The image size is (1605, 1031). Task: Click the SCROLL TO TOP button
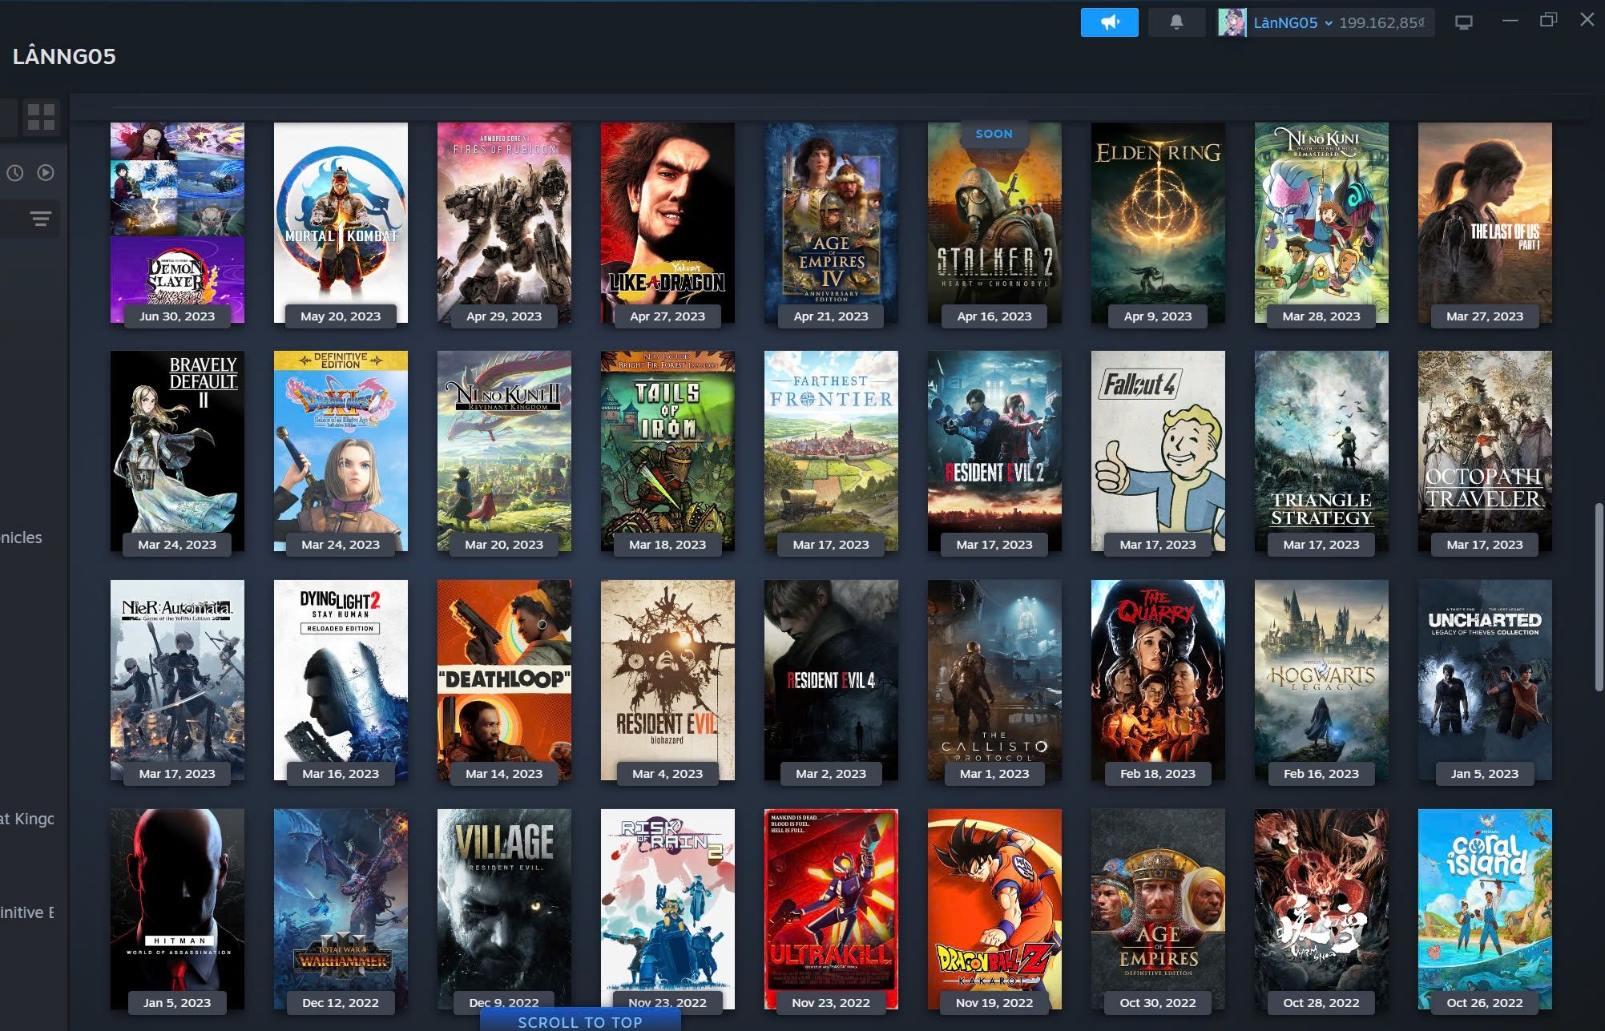click(580, 1021)
